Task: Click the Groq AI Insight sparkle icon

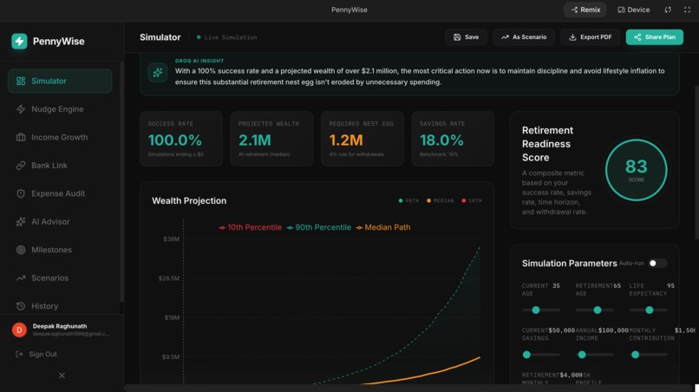Action: click(157, 73)
